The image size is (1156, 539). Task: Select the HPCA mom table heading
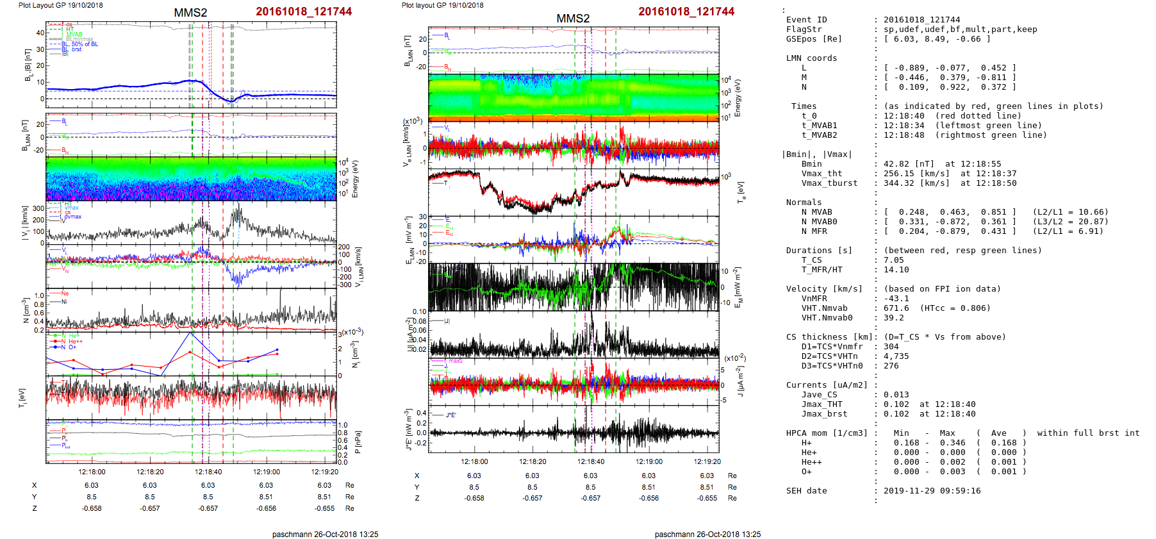point(827,433)
